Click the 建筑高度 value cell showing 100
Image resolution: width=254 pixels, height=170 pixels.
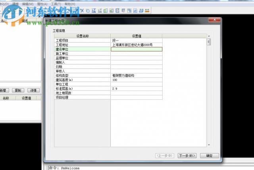tap(137, 80)
